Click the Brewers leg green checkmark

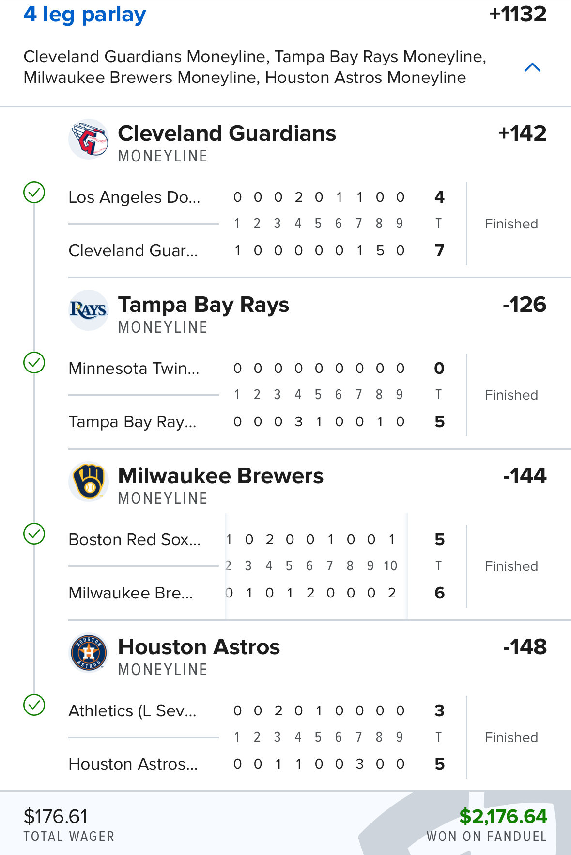pyautogui.click(x=34, y=534)
